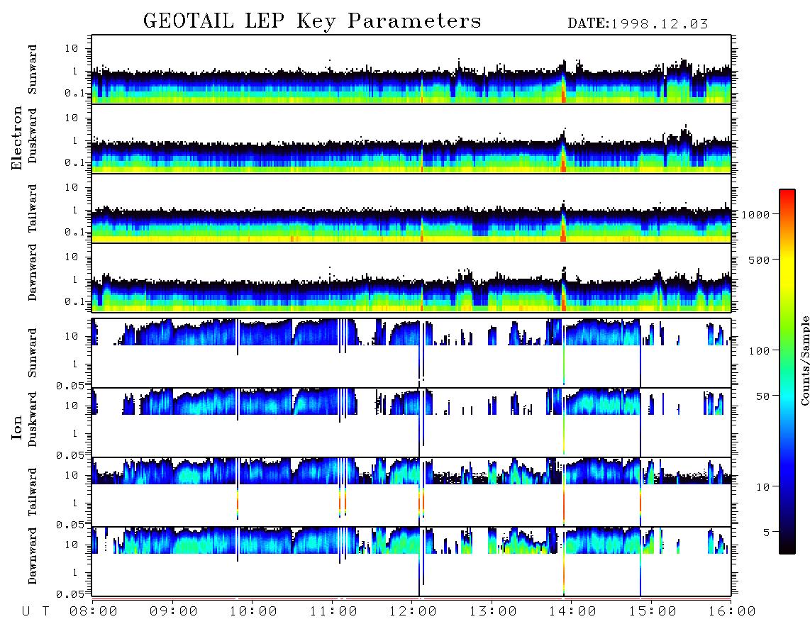
Task: Click the "5" colorbar tick label
Action: point(767,533)
